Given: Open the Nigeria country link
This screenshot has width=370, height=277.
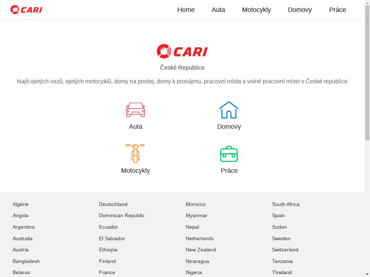Looking at the screenshot, I should coord(194,273).
